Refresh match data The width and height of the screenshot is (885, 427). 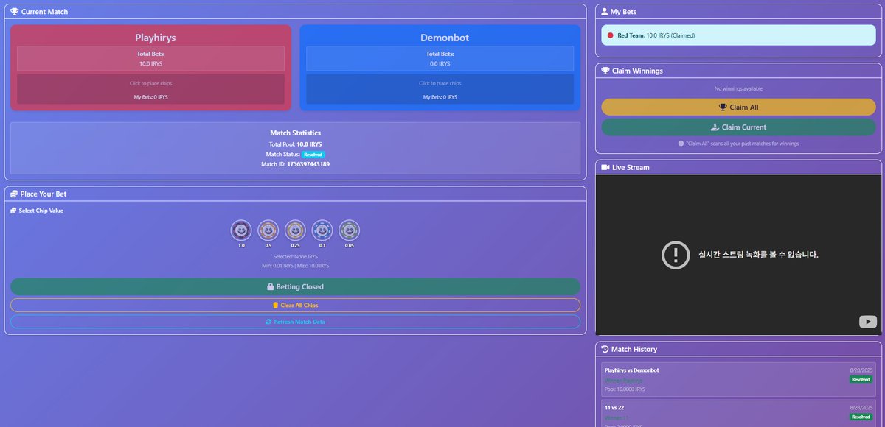pyautogui.click(x=295, y=322)
